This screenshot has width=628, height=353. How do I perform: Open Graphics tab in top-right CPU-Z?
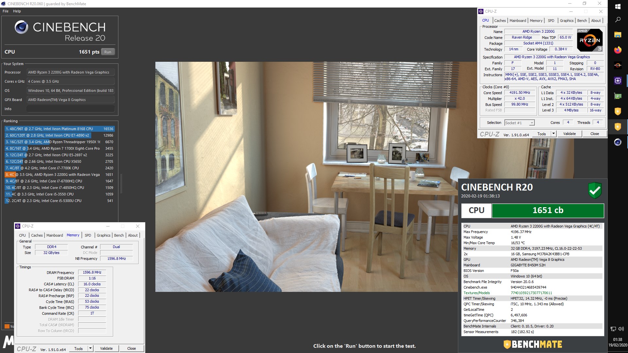pyautogui.click(x=567, y=21)
